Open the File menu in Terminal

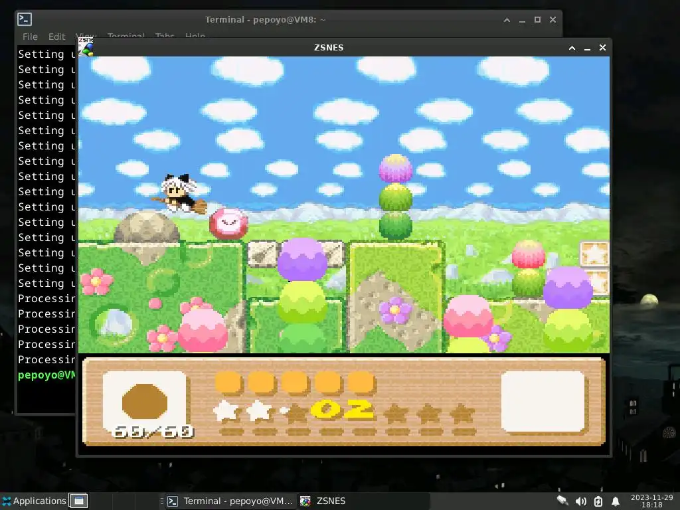tap(30, 37)
